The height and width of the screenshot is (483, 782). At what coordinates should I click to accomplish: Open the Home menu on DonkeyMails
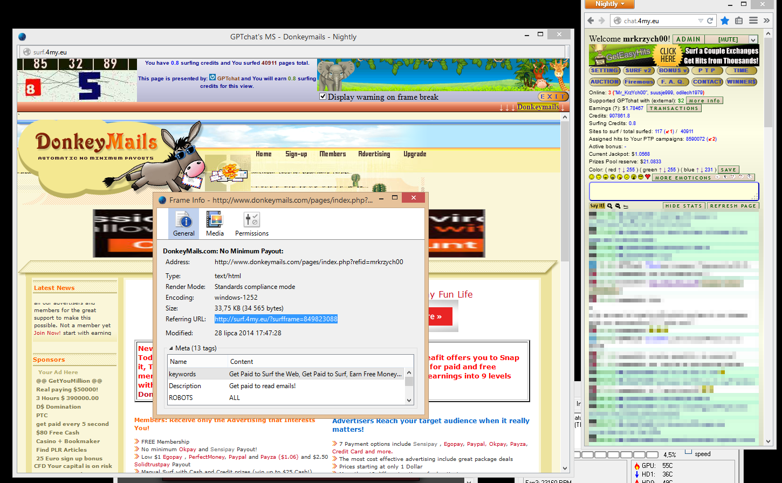(x=263, y=154)
